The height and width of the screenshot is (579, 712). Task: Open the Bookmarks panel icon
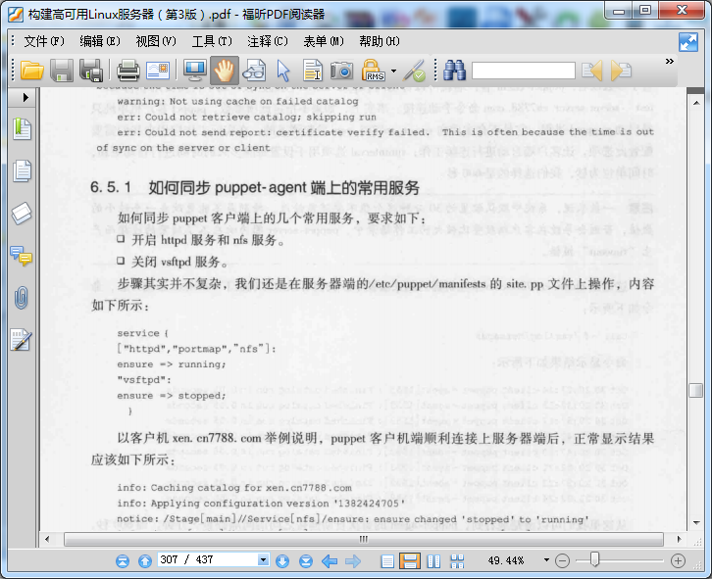(22, 129)
